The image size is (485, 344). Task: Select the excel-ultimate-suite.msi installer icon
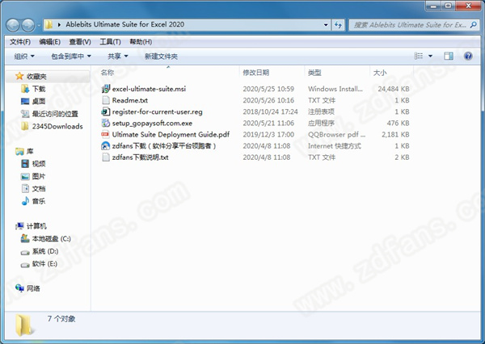click(106, 89)
